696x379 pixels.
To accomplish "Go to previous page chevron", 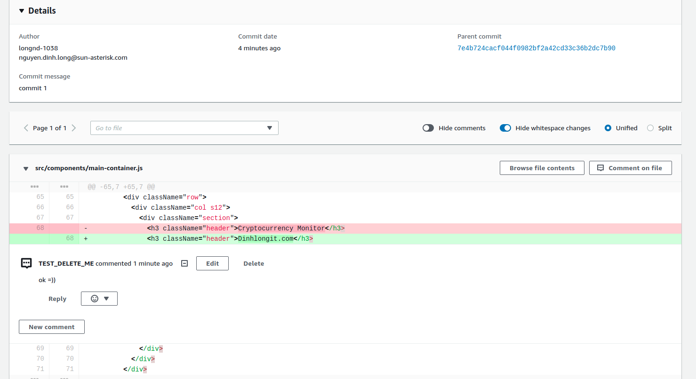I will [x=26, y=128].
